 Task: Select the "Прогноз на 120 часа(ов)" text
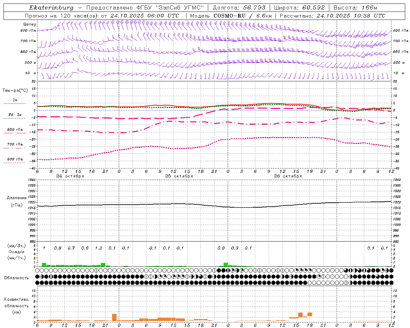[x=62, y=16]
